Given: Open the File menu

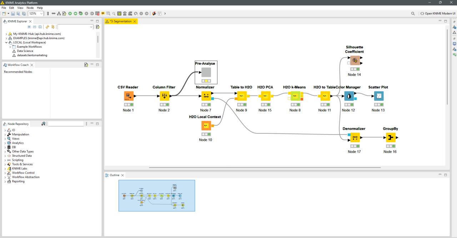Looking at the screenshot, I should [x=4, y=8].
